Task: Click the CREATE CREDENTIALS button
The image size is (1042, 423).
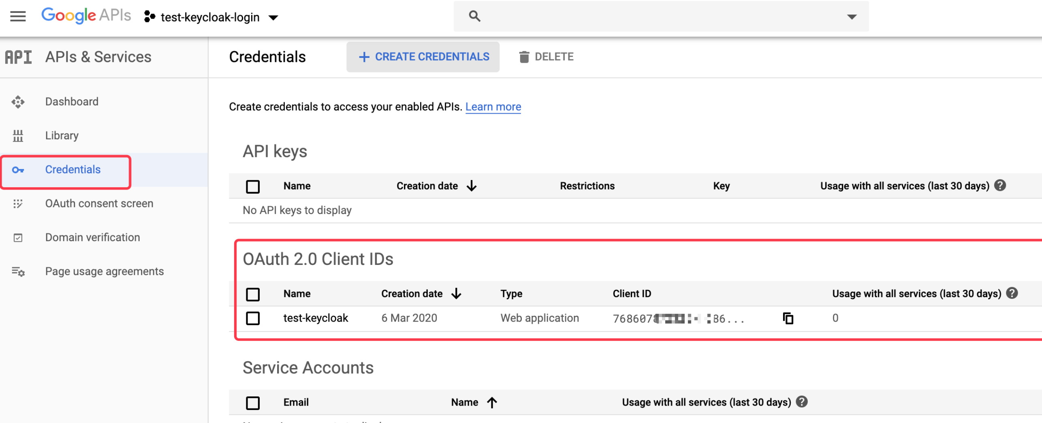Action: 423,57
